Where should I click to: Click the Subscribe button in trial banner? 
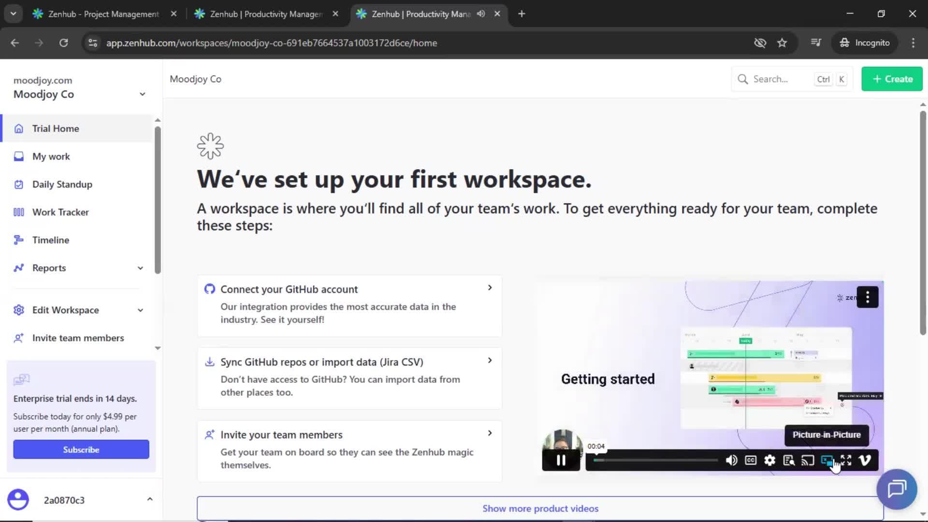(x=81, y=449)
